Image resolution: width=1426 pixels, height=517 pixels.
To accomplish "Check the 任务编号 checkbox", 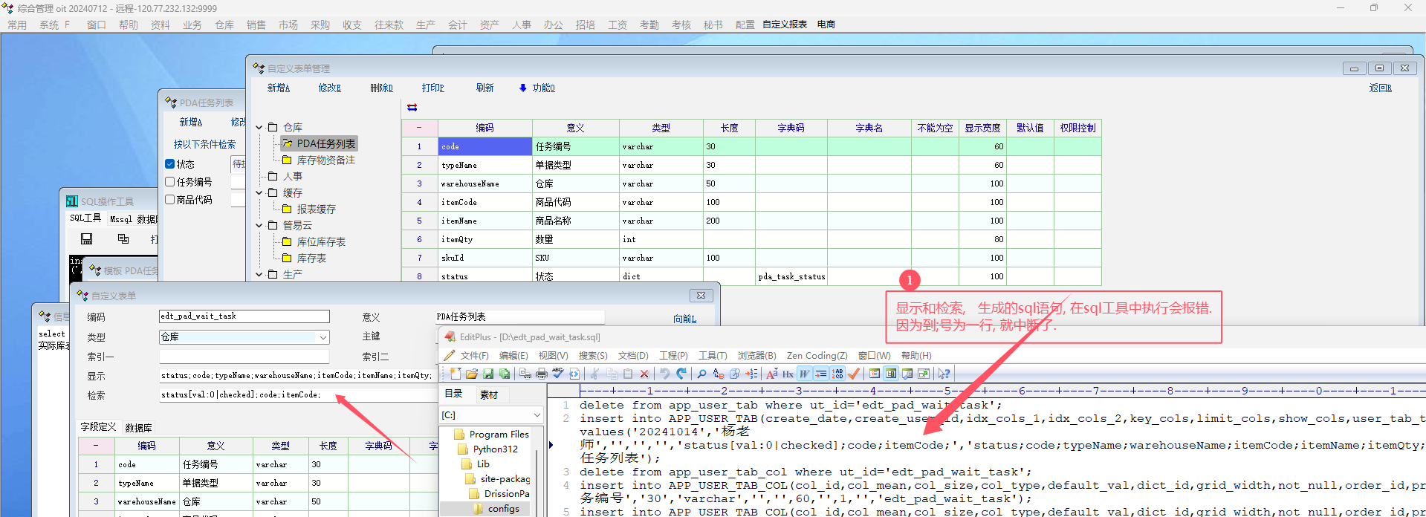I will (x=170, y=182).
